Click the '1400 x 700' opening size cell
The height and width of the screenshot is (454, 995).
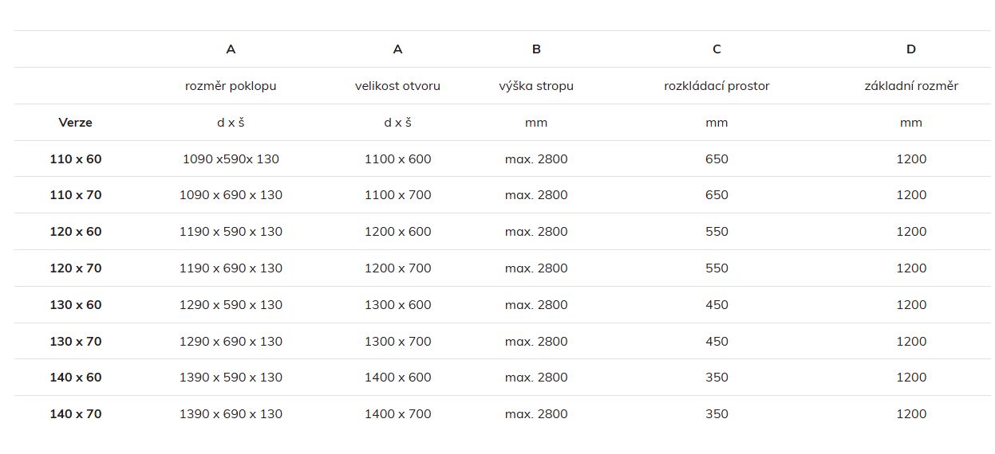pyautogui.click(x=397, y=414)
